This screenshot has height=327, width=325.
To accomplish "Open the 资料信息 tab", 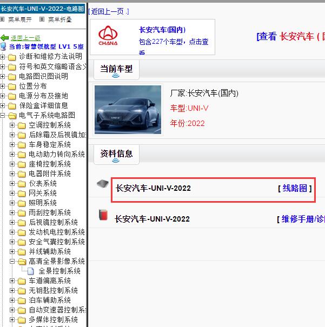I will (x=116, y=155).
